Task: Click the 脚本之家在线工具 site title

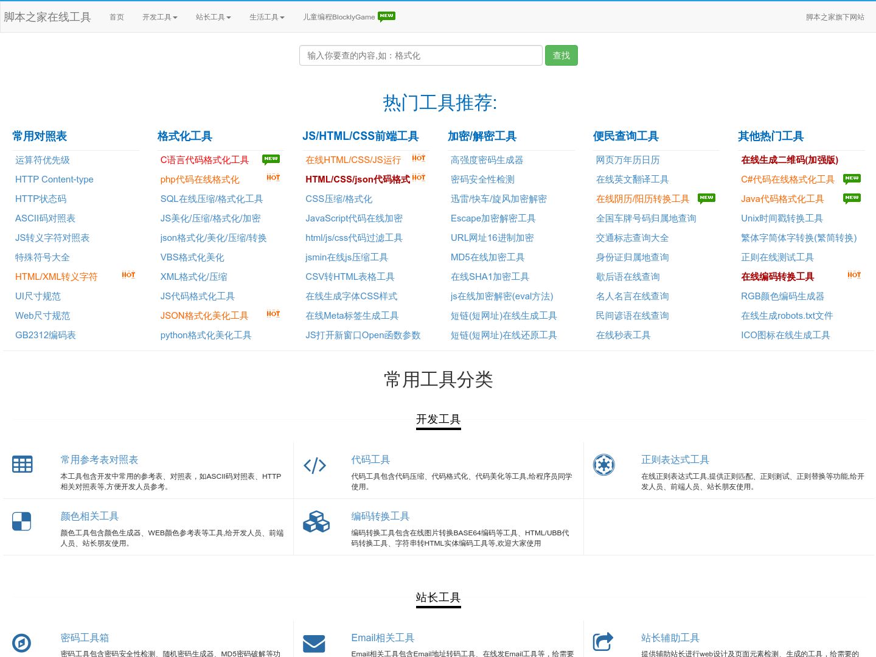Action: point(47,17)
